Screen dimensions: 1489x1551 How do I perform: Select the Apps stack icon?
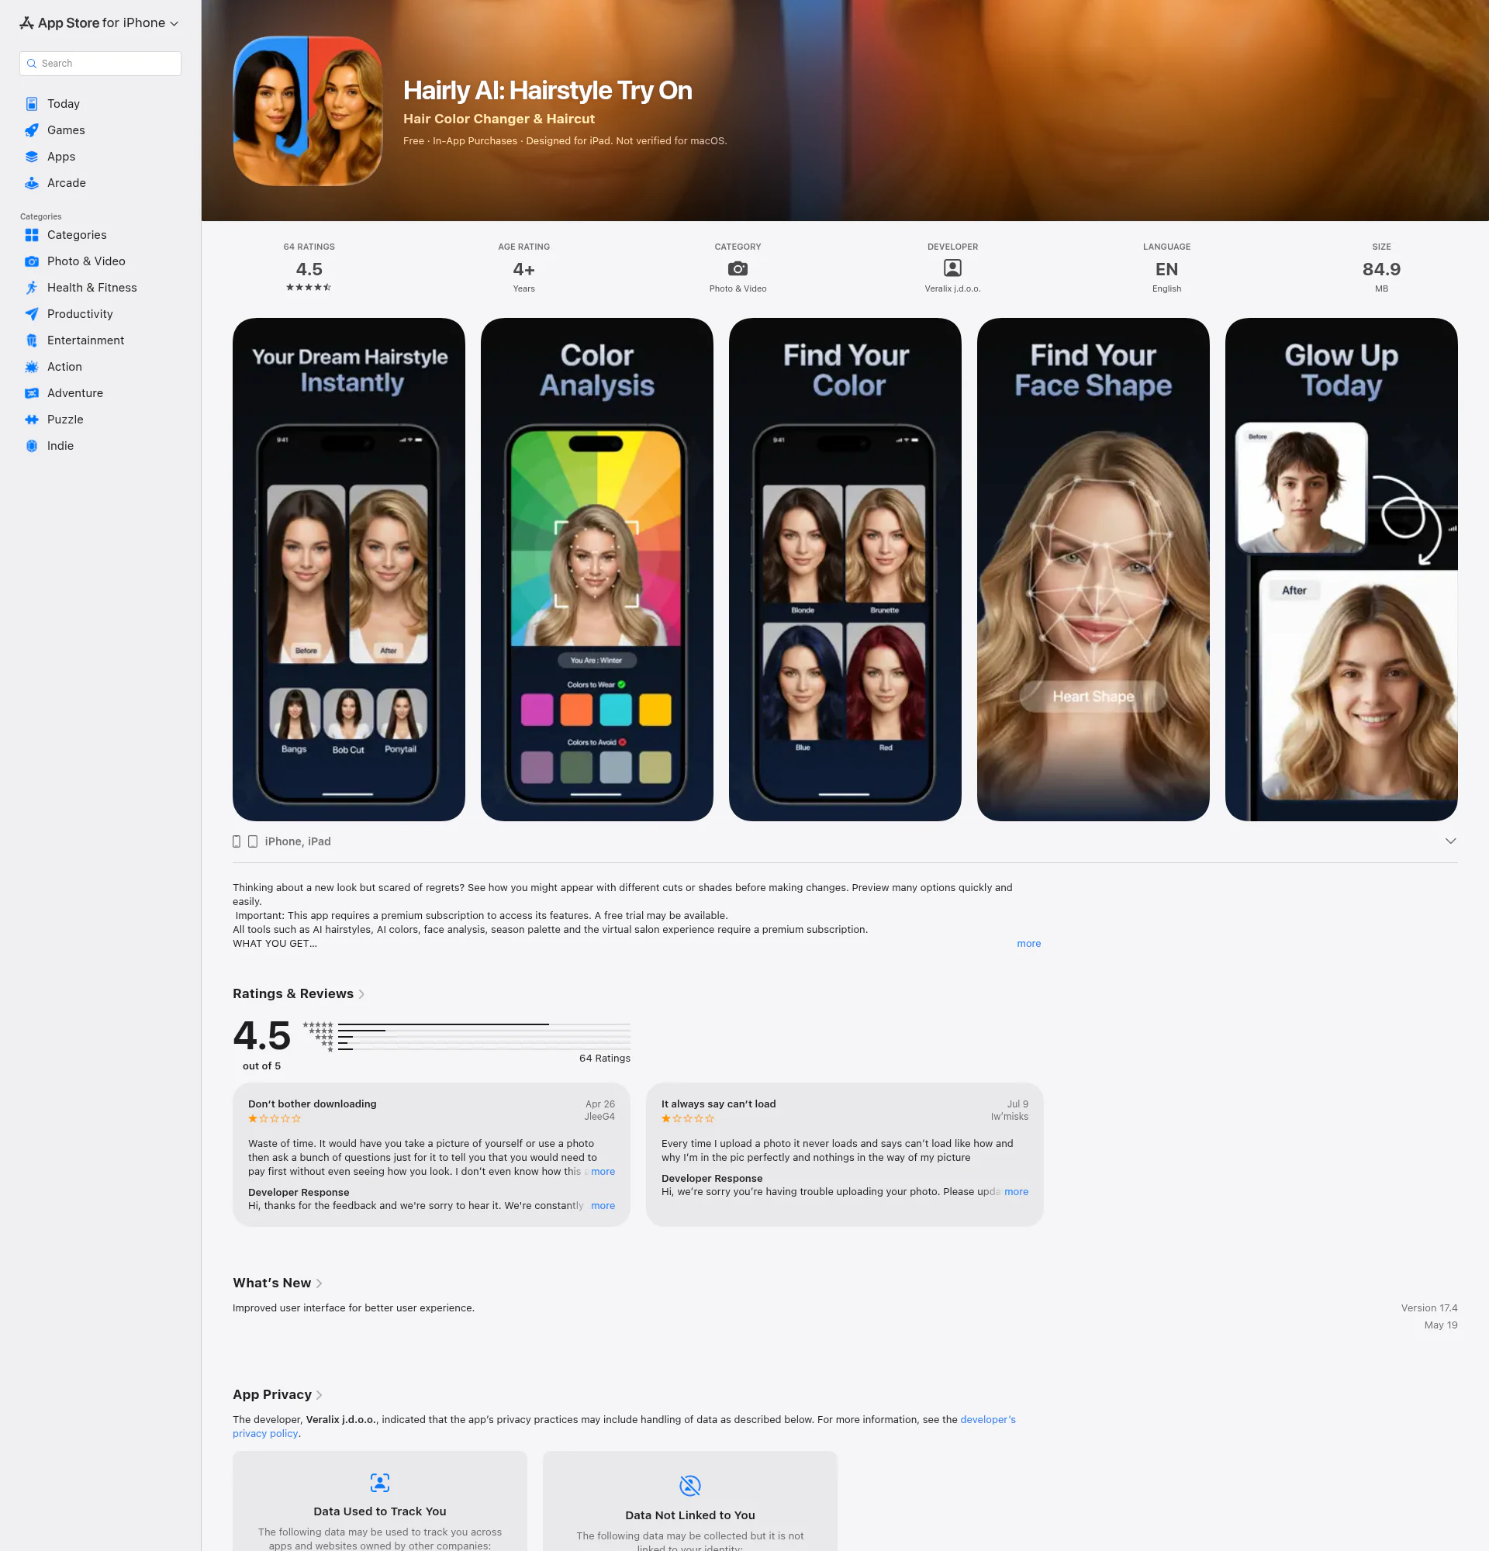coord(32,157)
